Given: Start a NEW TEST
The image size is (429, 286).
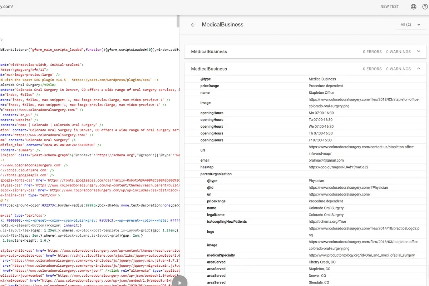Looking at the screenshot, I should coord(389,6).
